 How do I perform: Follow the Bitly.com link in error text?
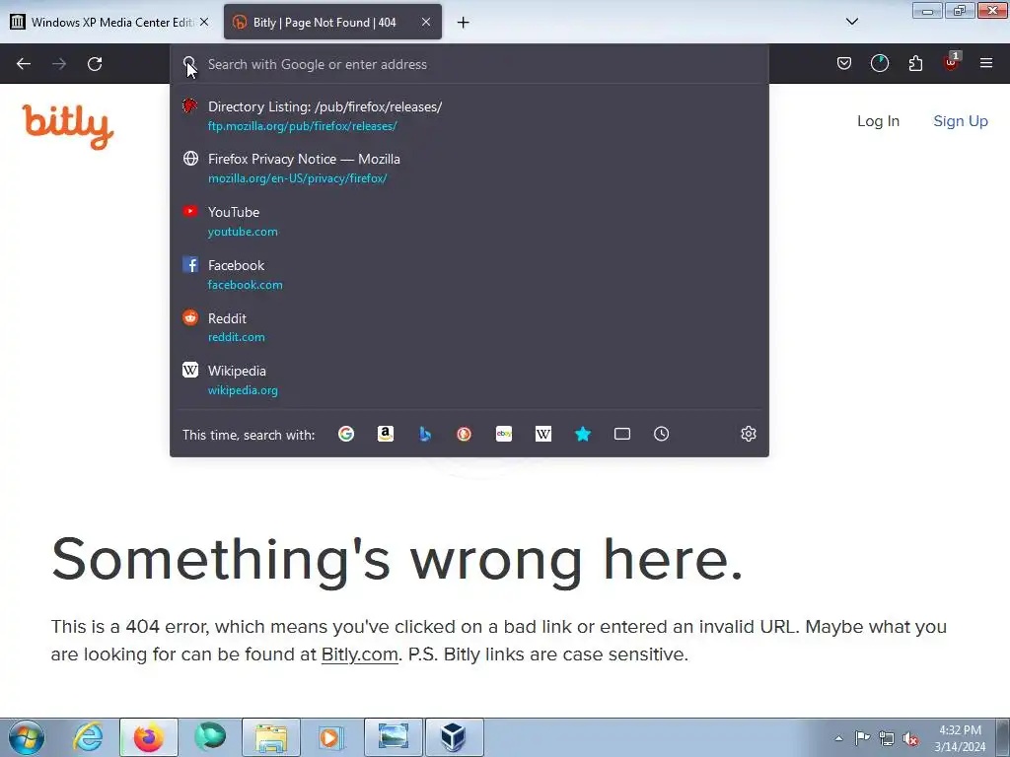[359, 654]
